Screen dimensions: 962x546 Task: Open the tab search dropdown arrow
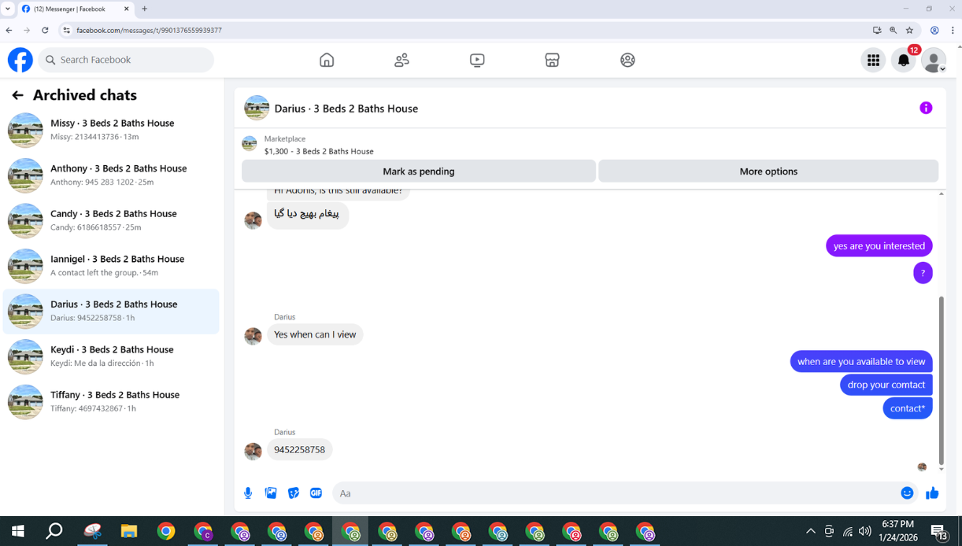[8, 9]
